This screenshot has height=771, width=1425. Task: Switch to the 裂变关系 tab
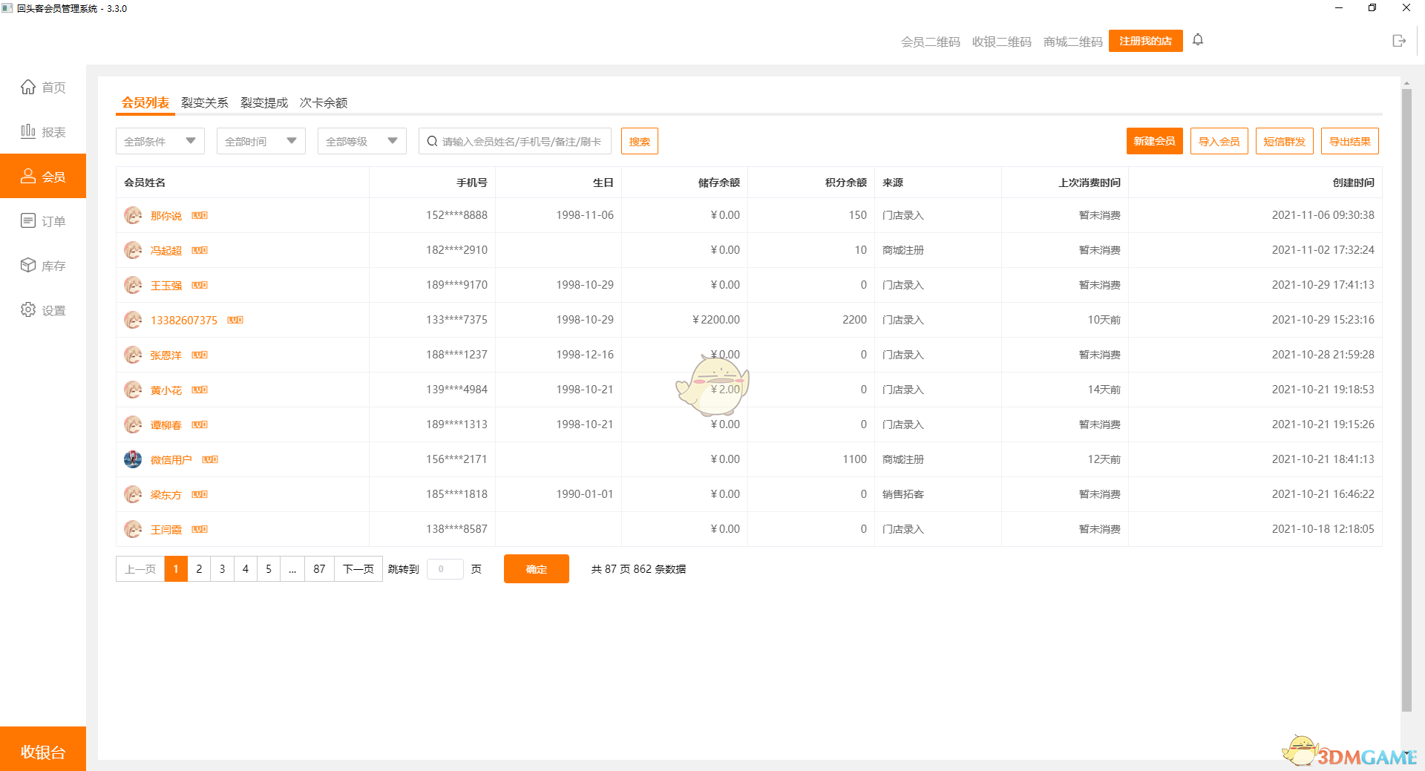pyautogui.click(x=204, y=102)
